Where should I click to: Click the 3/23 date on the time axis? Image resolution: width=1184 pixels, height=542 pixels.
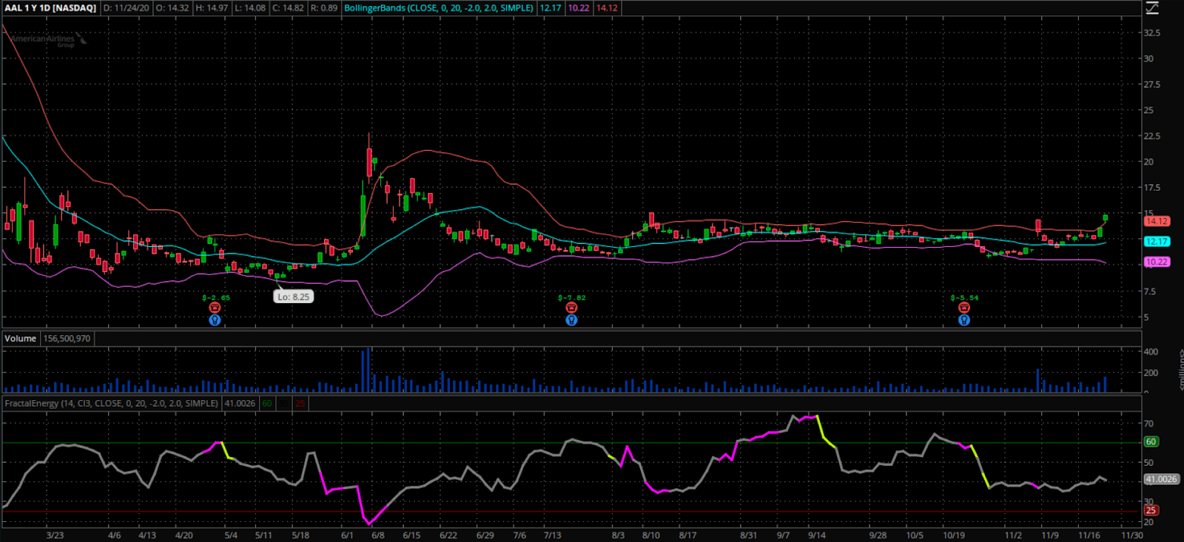coord(55,535)
